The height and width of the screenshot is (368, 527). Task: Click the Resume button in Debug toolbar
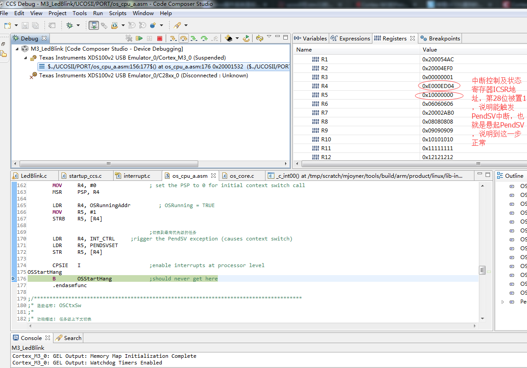point(139,39)
